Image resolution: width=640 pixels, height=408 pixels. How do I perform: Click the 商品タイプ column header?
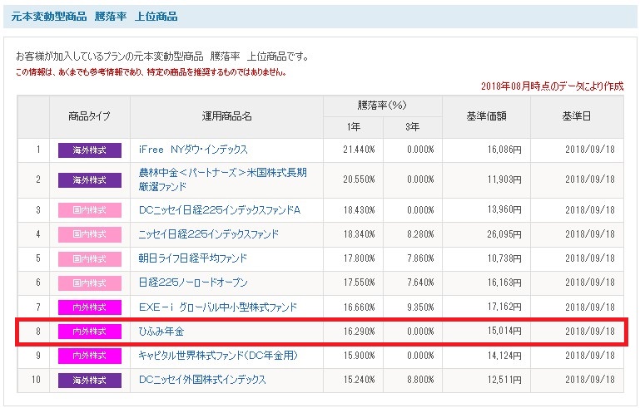pos(90,116)
